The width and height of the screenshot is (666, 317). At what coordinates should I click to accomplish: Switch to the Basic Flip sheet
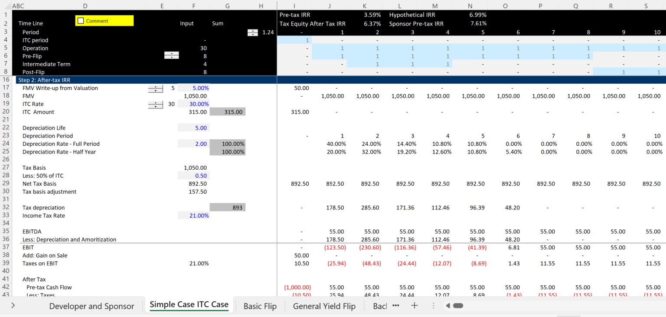[x=260, y=306]
